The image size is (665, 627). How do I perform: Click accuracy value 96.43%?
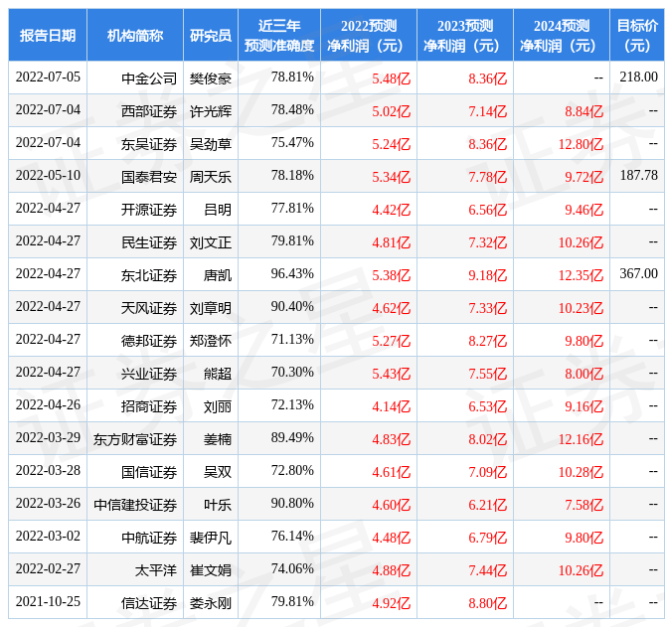[x=292, y=273]
